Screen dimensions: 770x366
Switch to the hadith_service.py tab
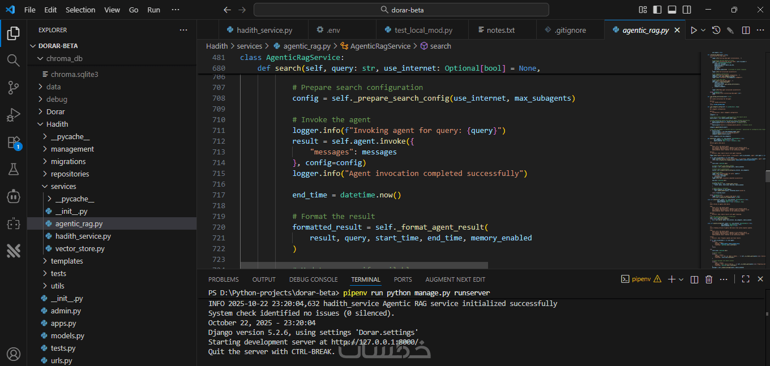tap(264, 30)
